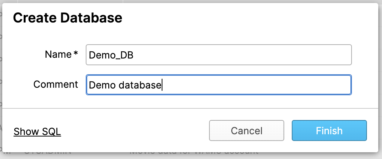Image resolution: width=382 pixels, height=159 pixels.
Task: Place cursor after "database" in Comment
Action: 162,85
